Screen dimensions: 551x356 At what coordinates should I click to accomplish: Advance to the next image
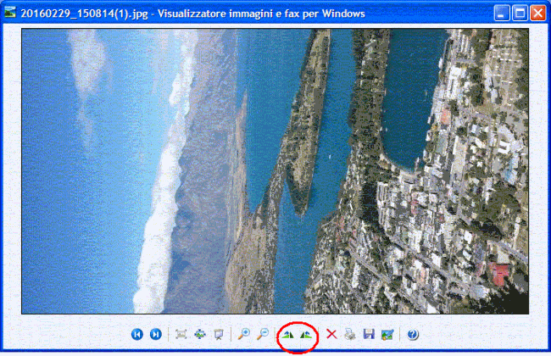156,335
